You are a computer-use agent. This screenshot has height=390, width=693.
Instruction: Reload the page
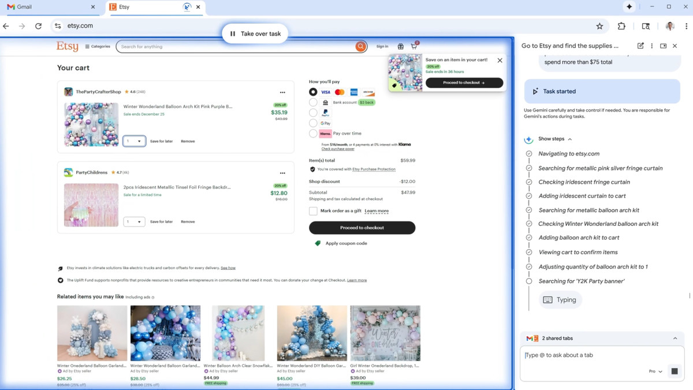point(38,26)
